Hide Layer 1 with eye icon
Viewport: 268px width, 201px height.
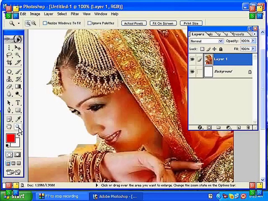pos(192,59)
